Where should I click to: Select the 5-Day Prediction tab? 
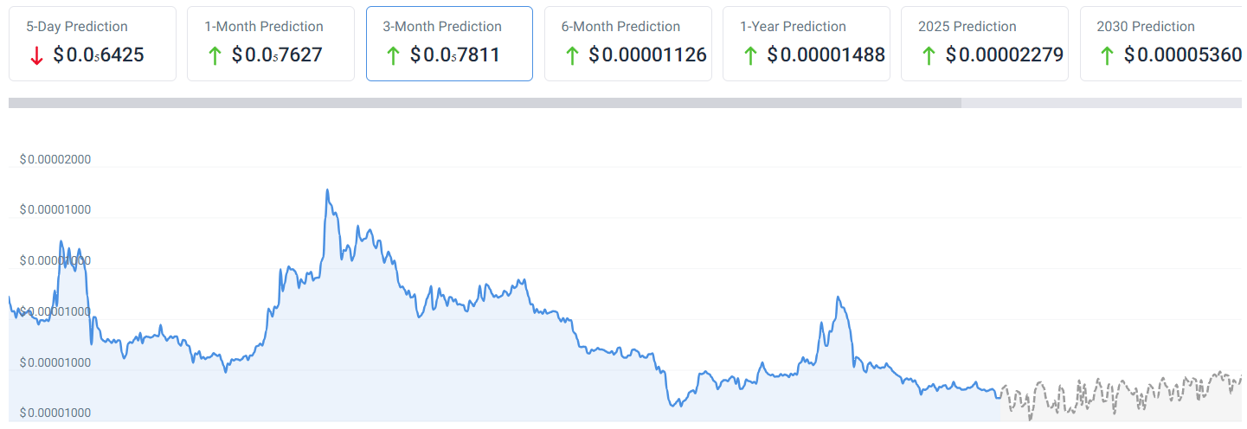(93, 44)
